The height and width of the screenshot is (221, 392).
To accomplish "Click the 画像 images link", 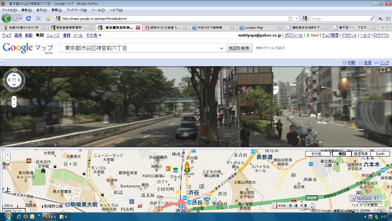I will pos(18,35).
